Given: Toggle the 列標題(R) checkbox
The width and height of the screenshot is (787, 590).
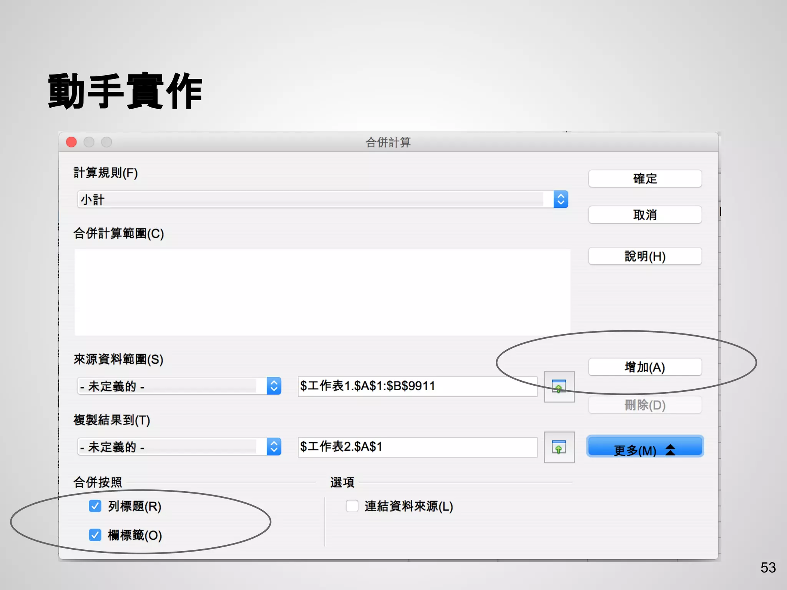Looking at the screenshot, I should [x=95, y=506].
